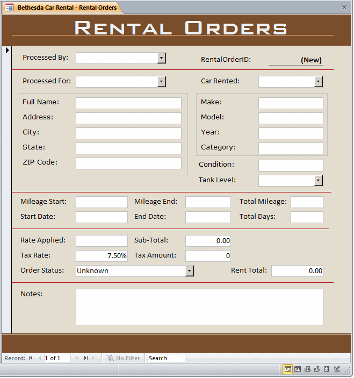The width and height of the screenshot is (354, 378).
Task: Click the Car Rented label
Action: pyautogui.click(x=220, y=81)
